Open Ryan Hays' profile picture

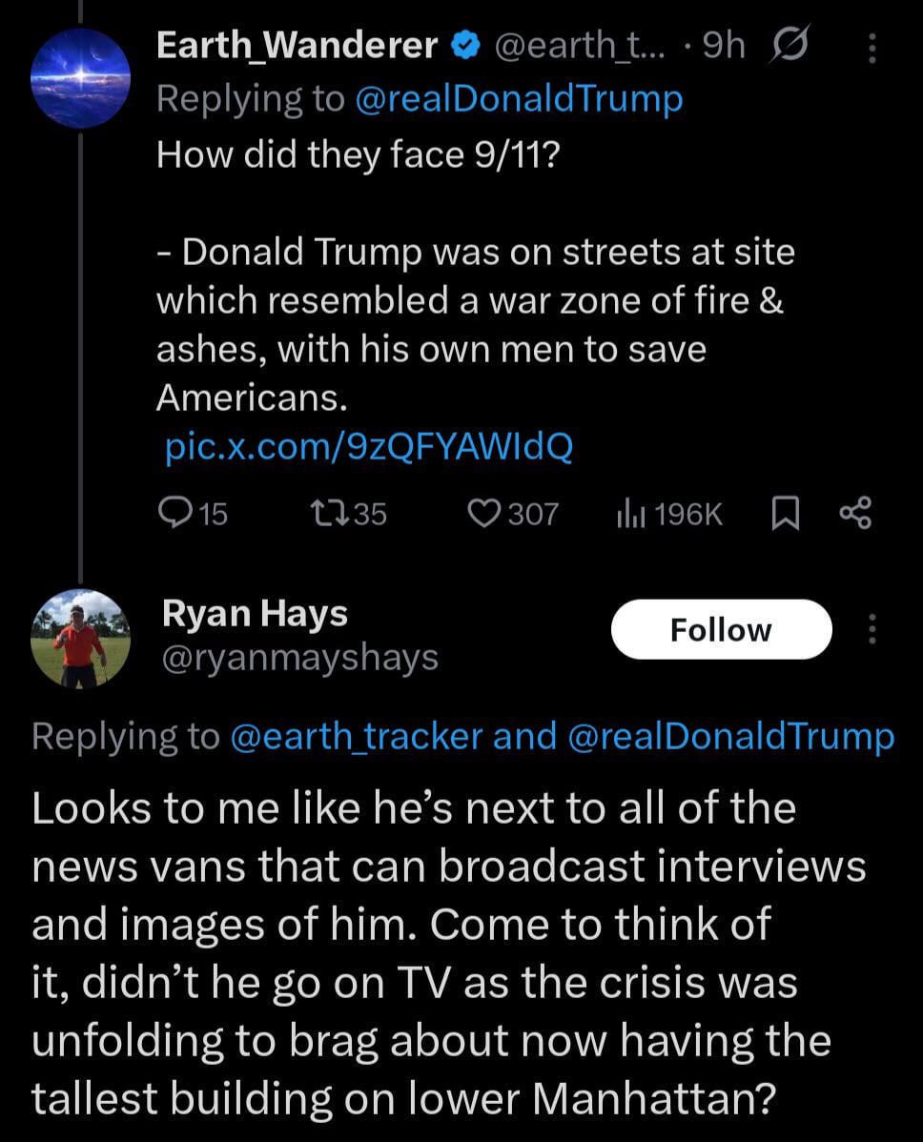(x=80, y=637)
